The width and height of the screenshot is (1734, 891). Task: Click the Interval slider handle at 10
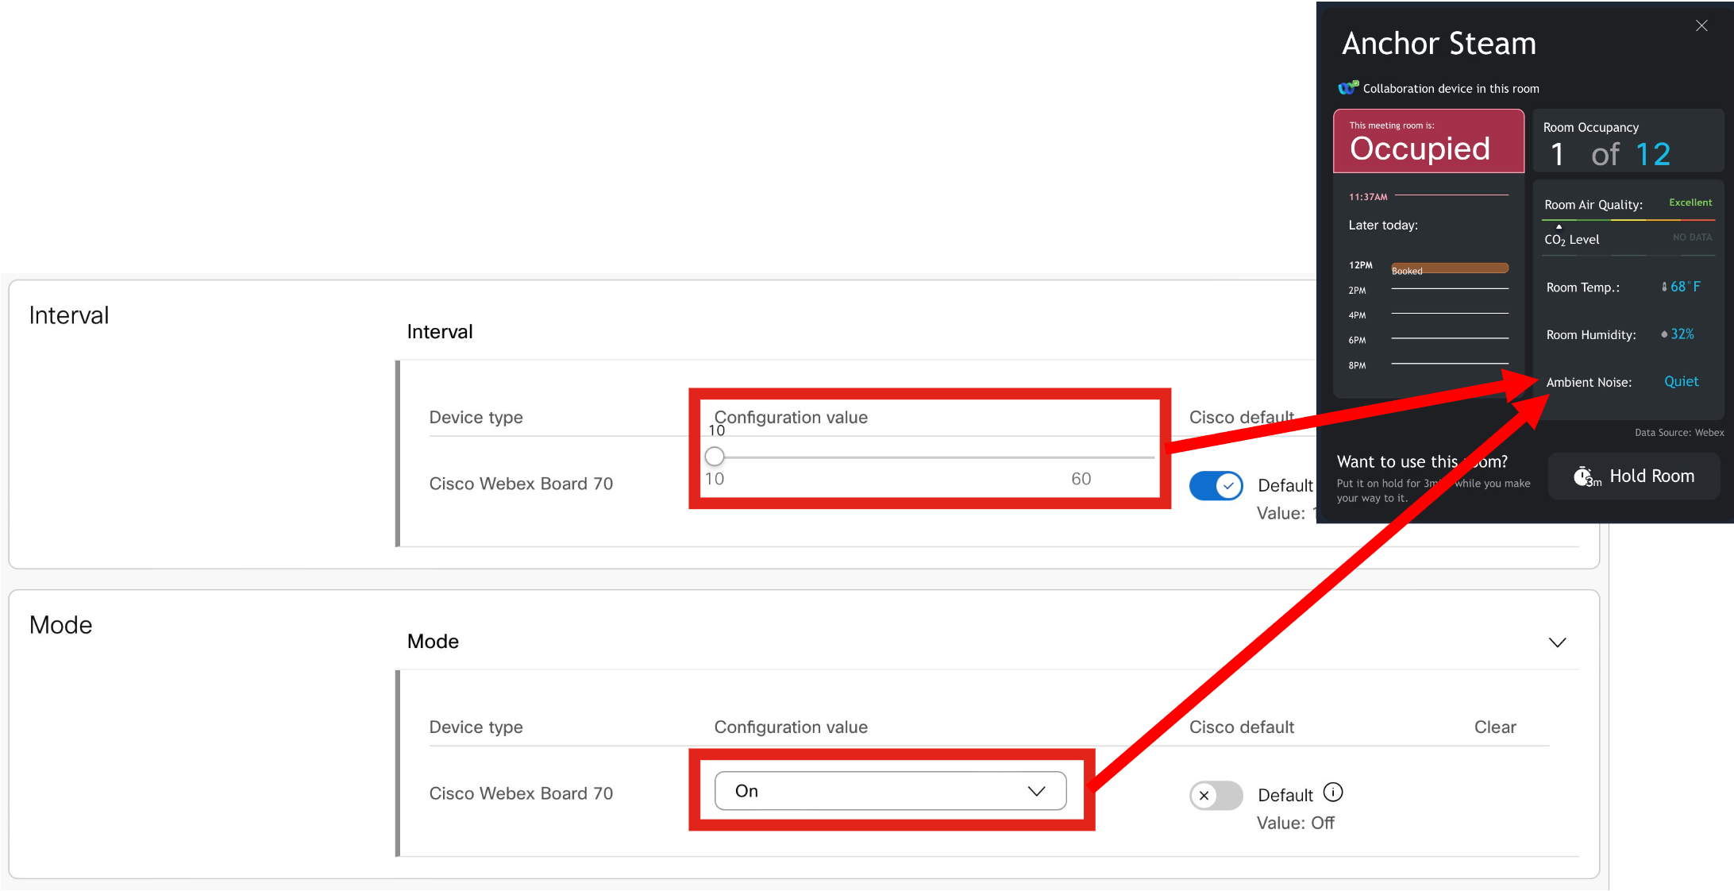[715, 456]
